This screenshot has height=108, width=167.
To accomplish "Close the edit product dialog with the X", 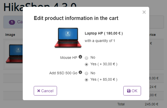I will [x=144, y=12].
